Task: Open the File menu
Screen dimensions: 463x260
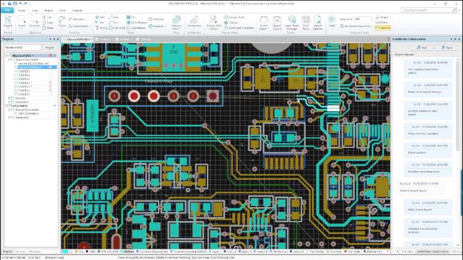Action: pyautogui.click(x=7, y=10)
